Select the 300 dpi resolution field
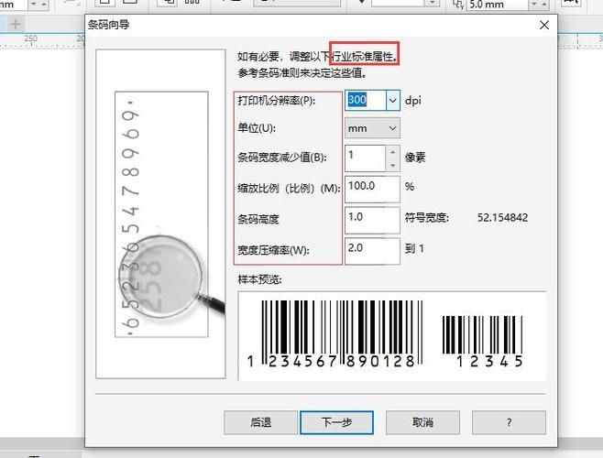603x458 pixels. tap(365, 101)
